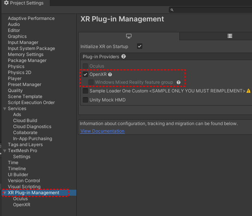Open Quality settings
This screenshot has height=216, width=252.
15,91
